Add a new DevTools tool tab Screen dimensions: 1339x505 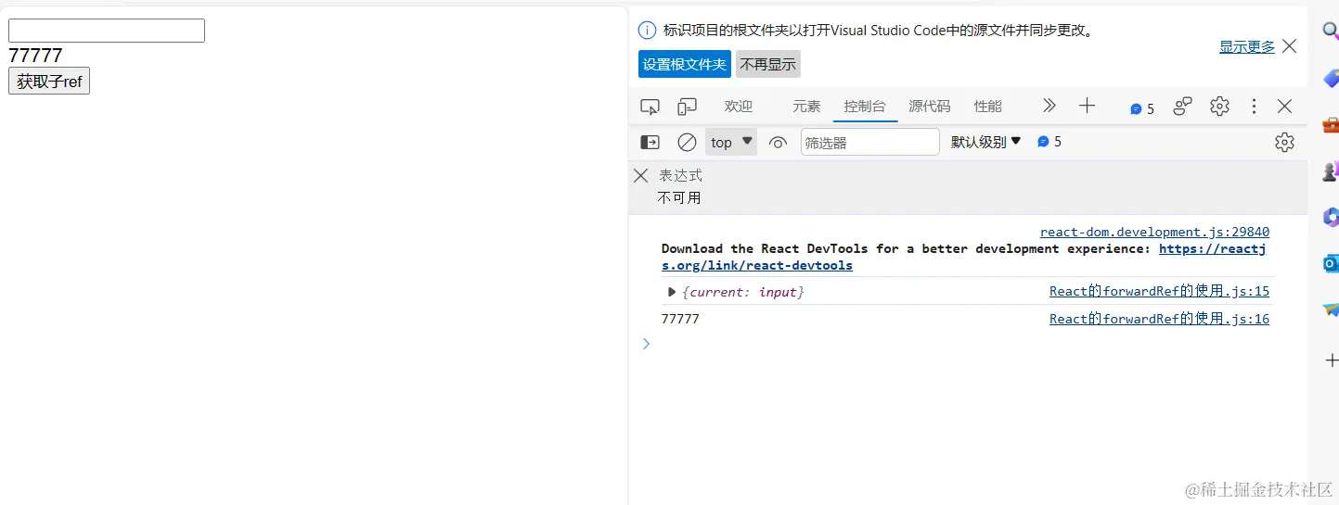pos(1088,106)
